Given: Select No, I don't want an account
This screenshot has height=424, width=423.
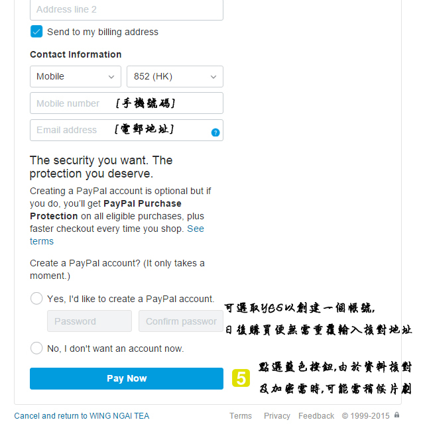Looking at the screenshot, I should tap(36, 348).
